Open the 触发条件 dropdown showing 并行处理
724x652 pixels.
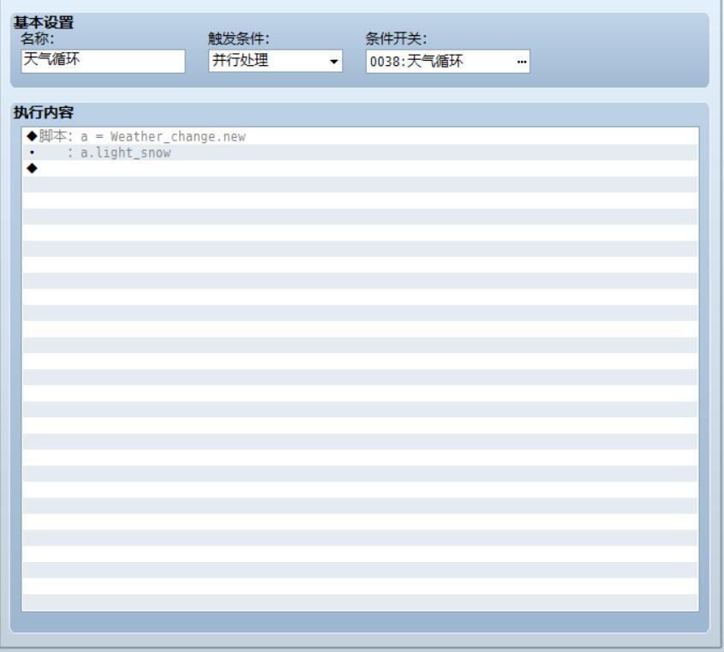(x=275, y=61)
